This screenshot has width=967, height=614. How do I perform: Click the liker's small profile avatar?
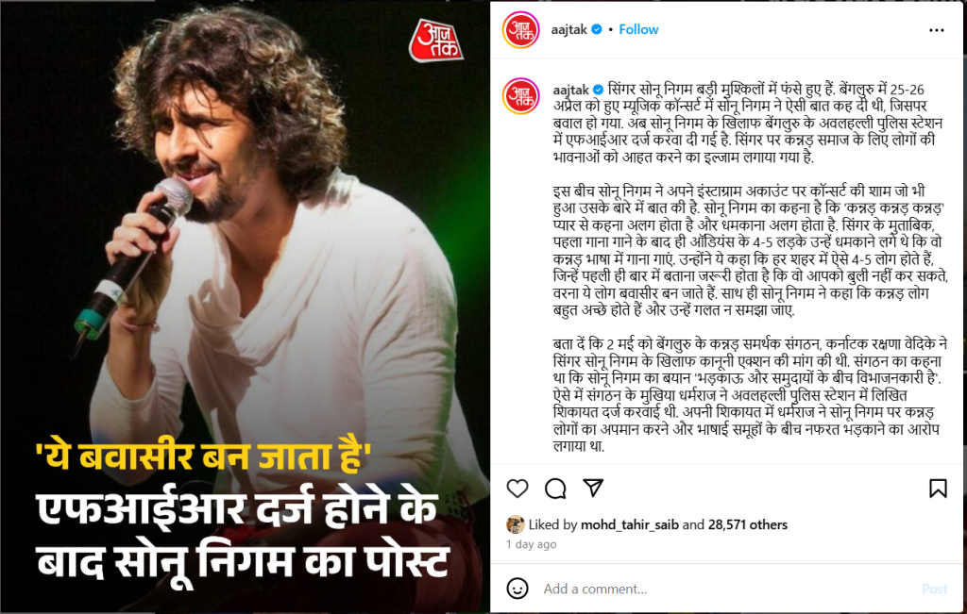click(515, 524)
